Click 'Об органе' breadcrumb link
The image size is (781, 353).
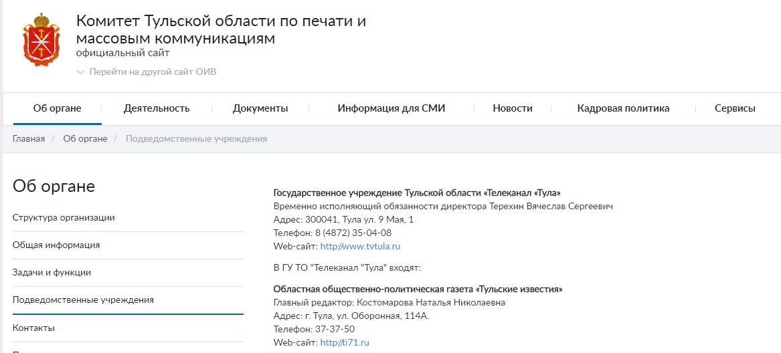tap(85, 138)
